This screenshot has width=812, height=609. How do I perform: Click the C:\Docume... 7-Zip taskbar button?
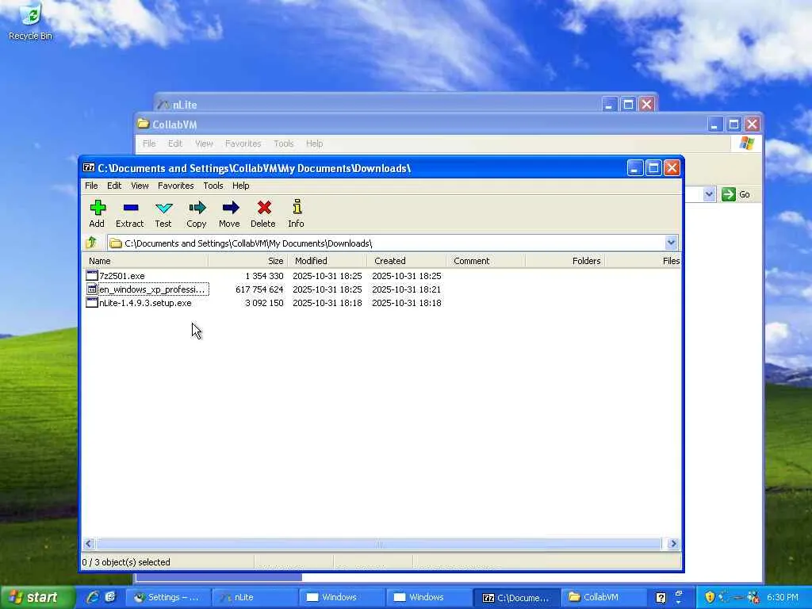(517, 598)
